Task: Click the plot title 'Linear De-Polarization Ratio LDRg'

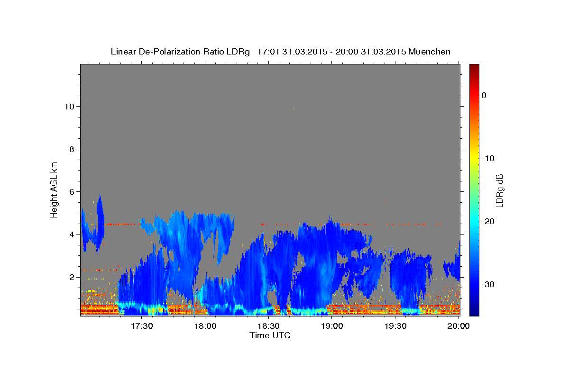Action: coord(180,52)
